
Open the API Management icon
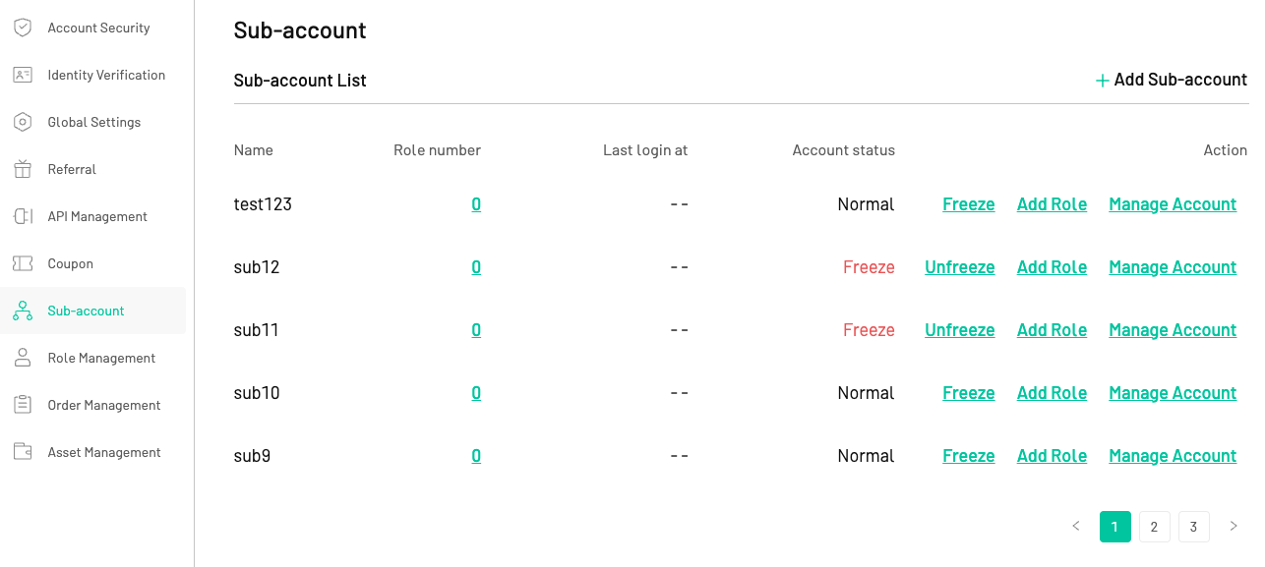pos(23,216)
